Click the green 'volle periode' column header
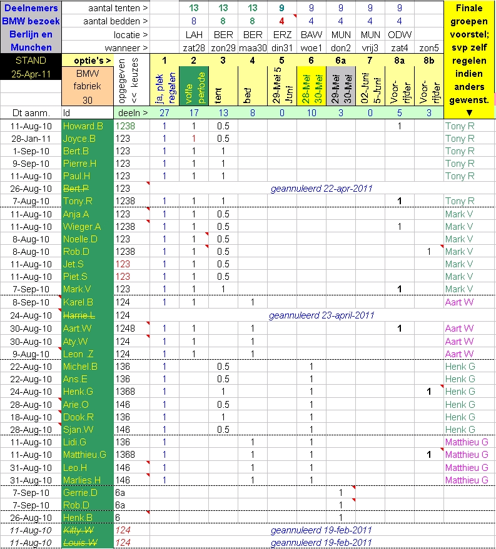Screen dimensions: 496x549 pyautogui.click(x=193, y=86)
